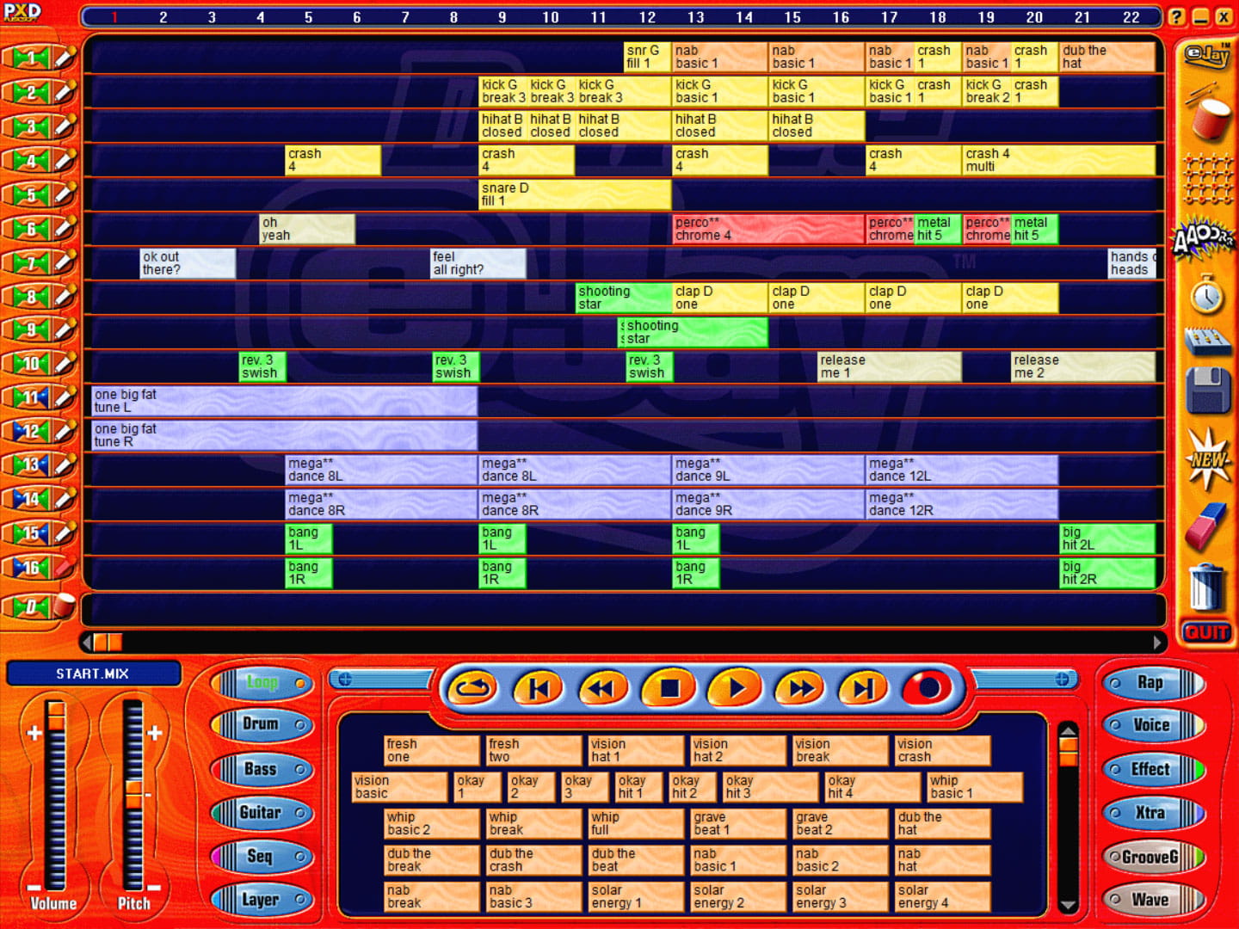The image size is (1239, 929).
Task: Toggle the loop playback button
Action: click(x=472, y=688)
